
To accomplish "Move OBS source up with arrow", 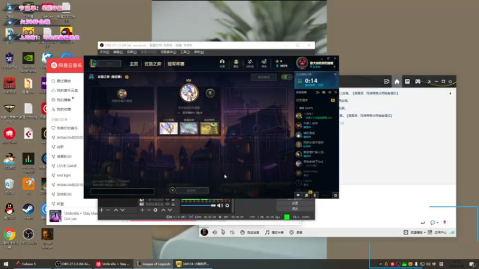I will tap(163, 210).
